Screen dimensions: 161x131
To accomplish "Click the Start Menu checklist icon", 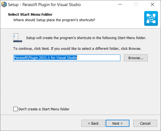I will pyautogui.click(x=18, y=38).
